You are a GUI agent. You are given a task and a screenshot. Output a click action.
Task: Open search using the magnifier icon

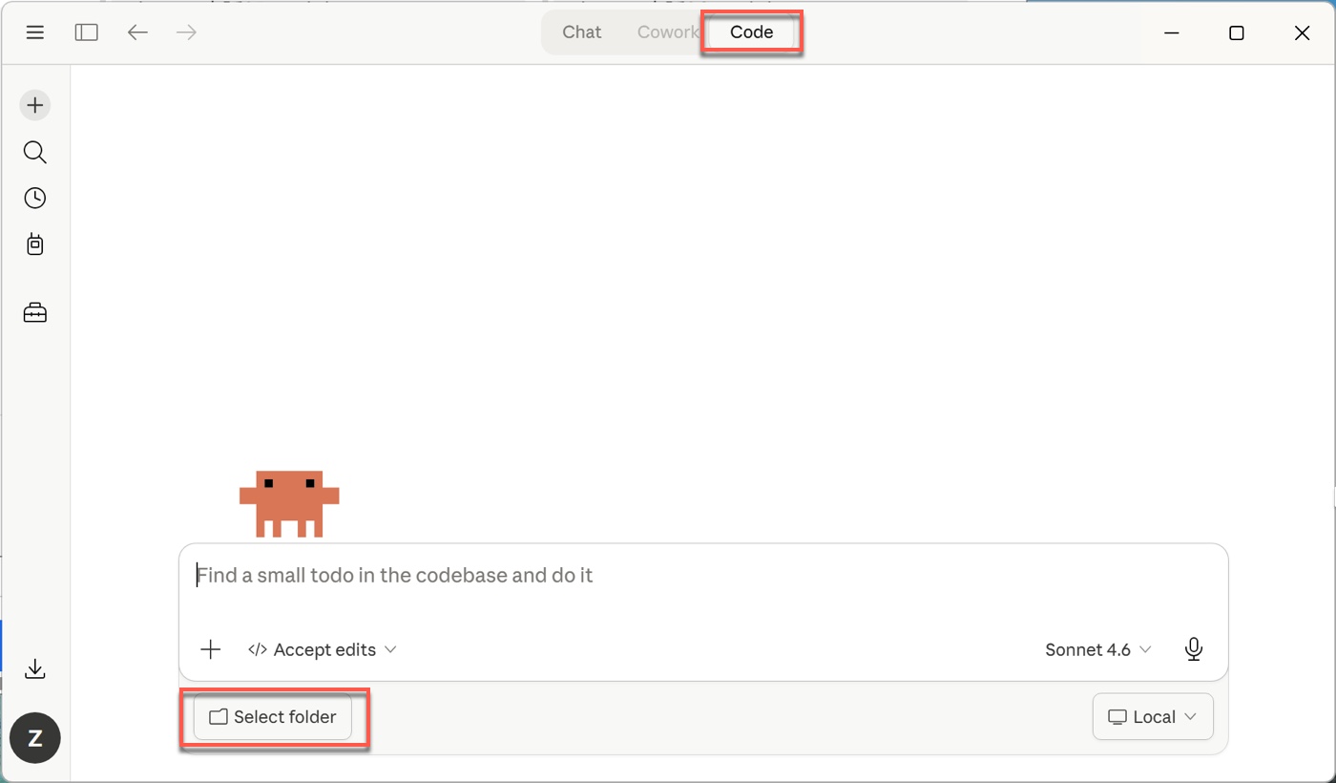tap(35, 152)
